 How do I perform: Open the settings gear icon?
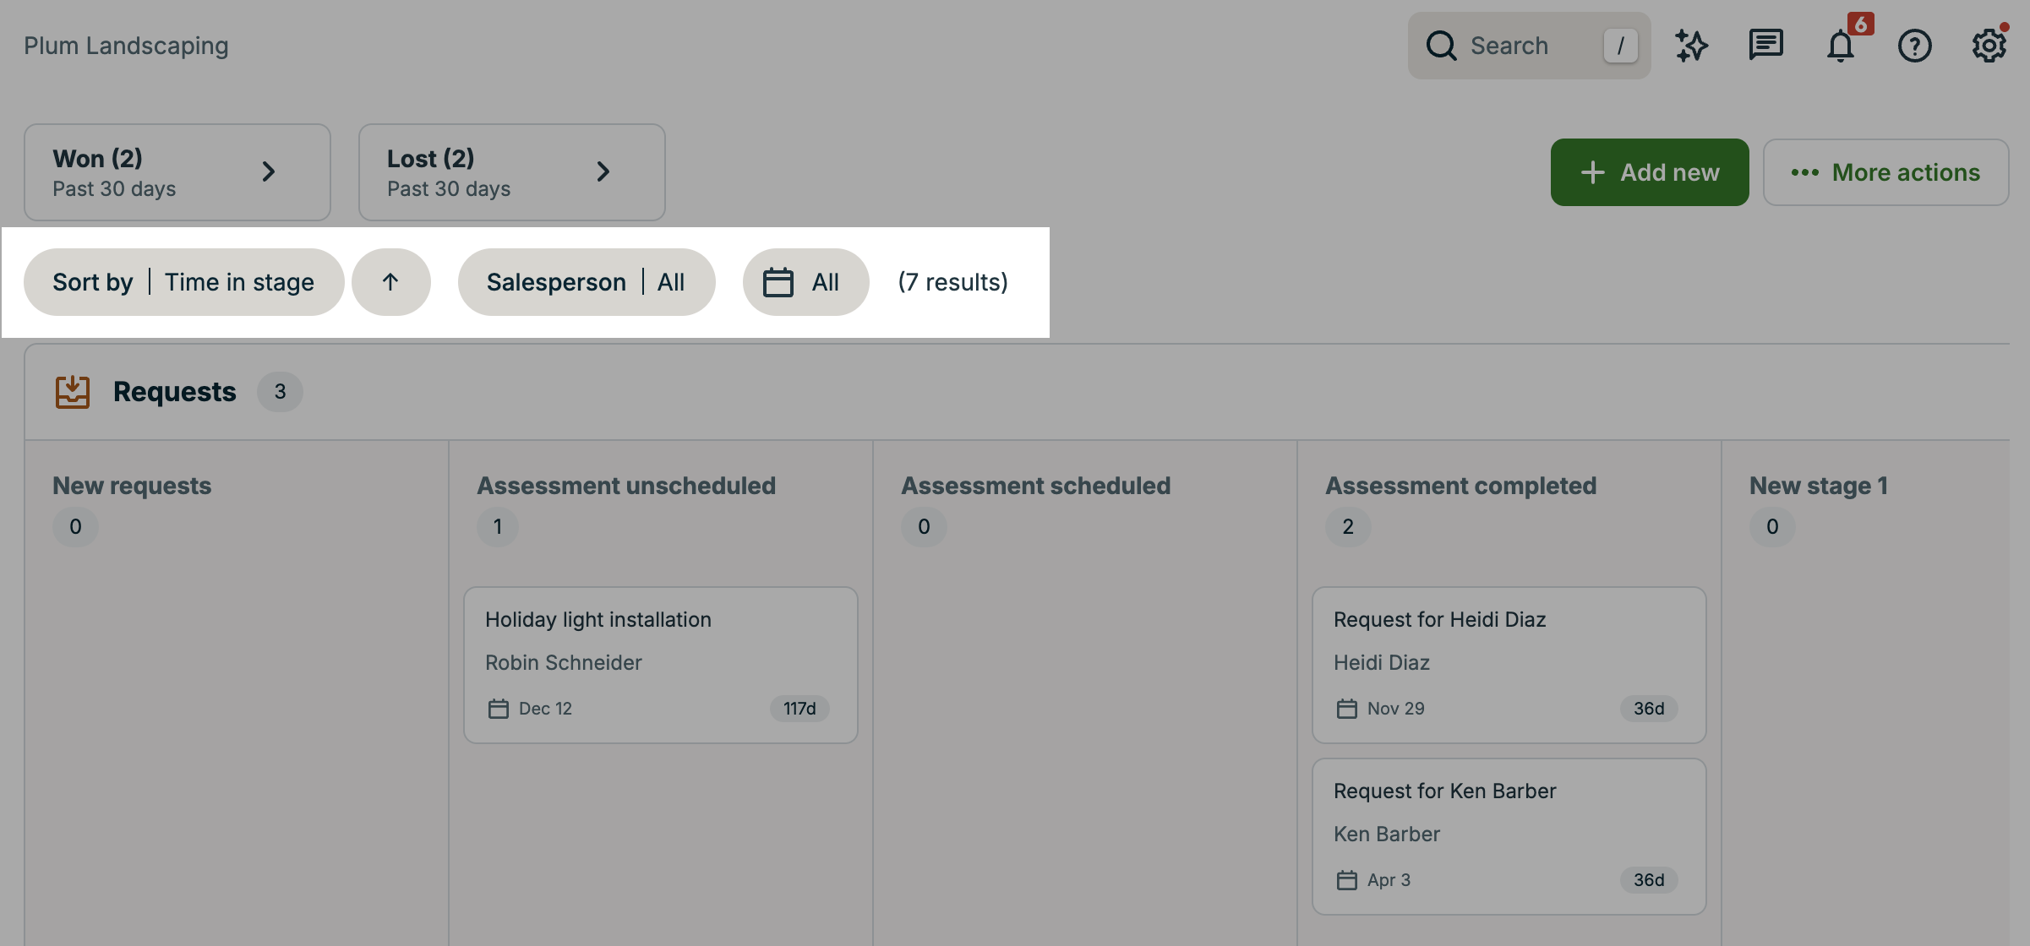click(x=1989, y=46)
